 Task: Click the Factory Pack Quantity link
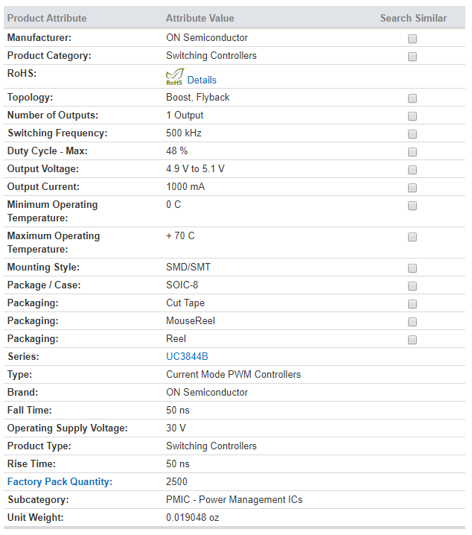point(60,482)
